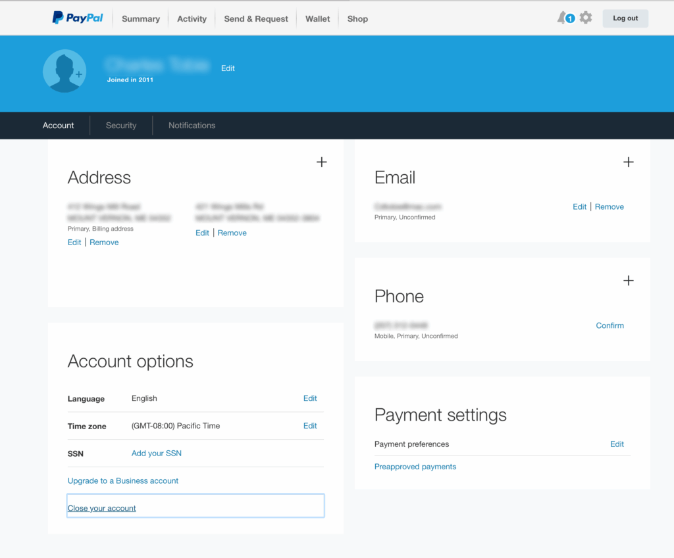
Task: Edit the Time zone setting
Action: coord(309,426)
